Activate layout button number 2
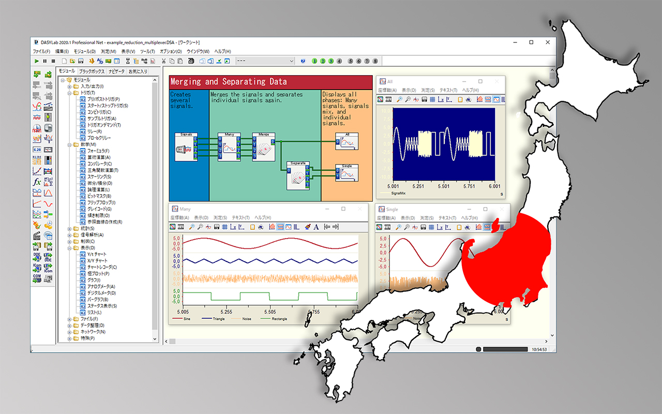The width and height of the screenshot is (662, 414). click(x=323, y=61)
